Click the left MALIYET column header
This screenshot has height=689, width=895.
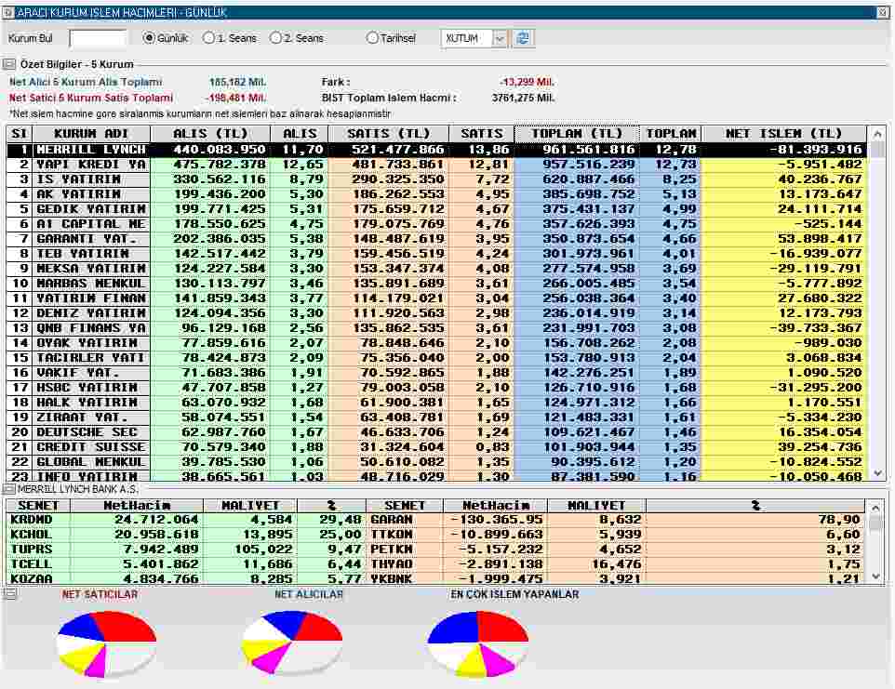point(250,505)
